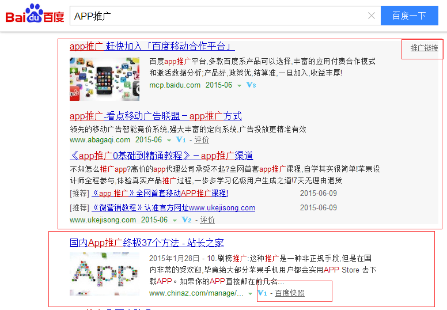This screenshot has width=447, height=310.
Task: Click the APP letters thumbnail in the chinaz result
Action: [104, 274]
